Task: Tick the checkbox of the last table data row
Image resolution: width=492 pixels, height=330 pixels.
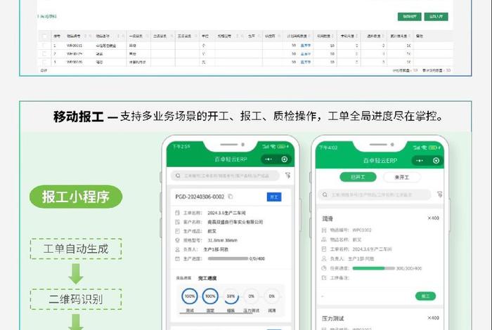Action: (x=44, y=62)
